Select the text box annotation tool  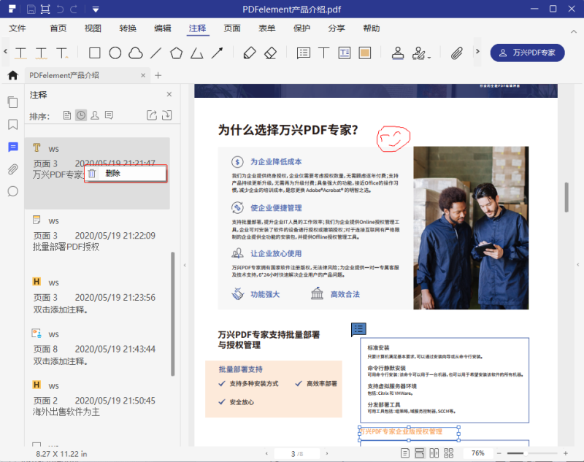pyautogui.click(x=343, y=53)
